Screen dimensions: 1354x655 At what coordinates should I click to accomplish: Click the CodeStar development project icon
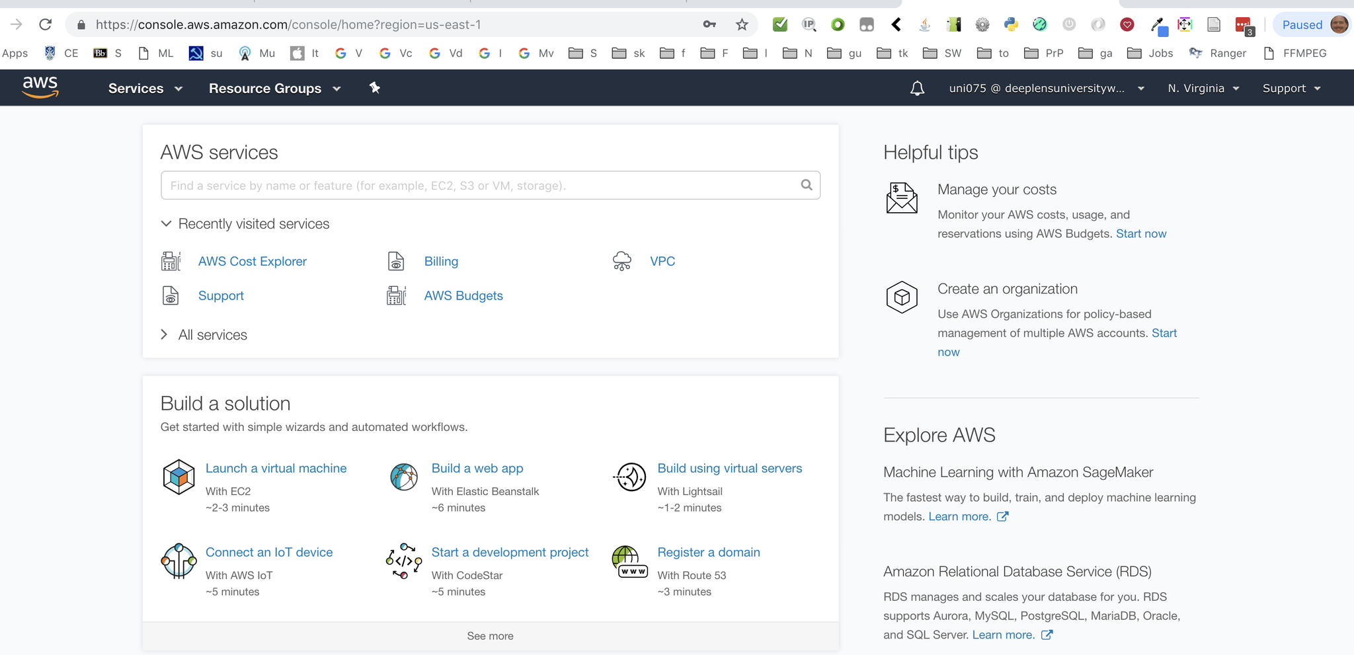click(404, 561)
